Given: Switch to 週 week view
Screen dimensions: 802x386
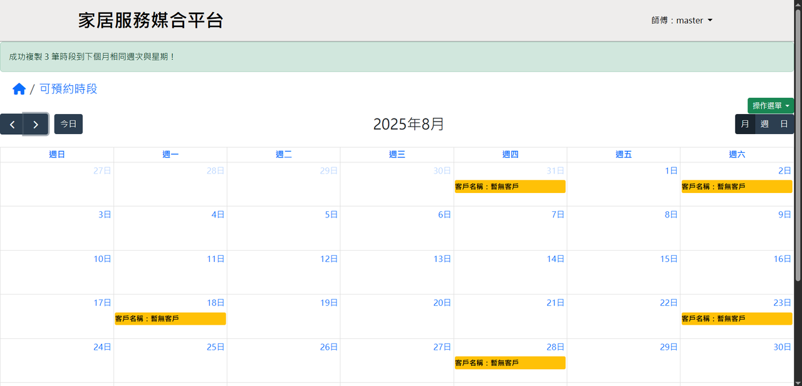Looking at the screenshot, I should 764,124.
